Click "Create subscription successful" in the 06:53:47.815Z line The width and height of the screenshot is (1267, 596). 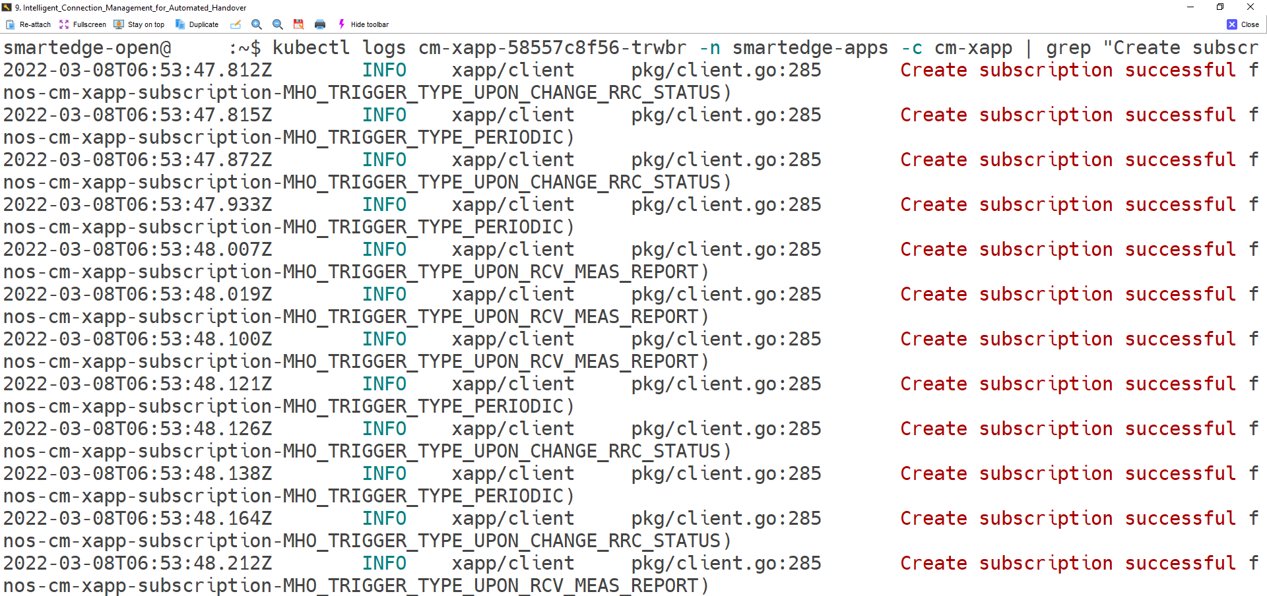1068,115
